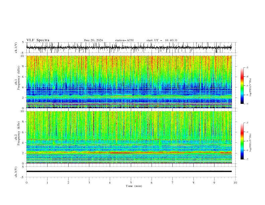Click the '6' kHz tick on ch.2 spectrogram
This screenshot has height=205, width=265.
[23, 132]
